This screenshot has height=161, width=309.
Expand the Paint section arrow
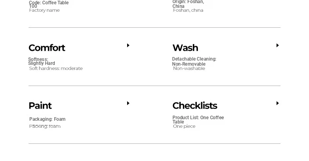128,103
